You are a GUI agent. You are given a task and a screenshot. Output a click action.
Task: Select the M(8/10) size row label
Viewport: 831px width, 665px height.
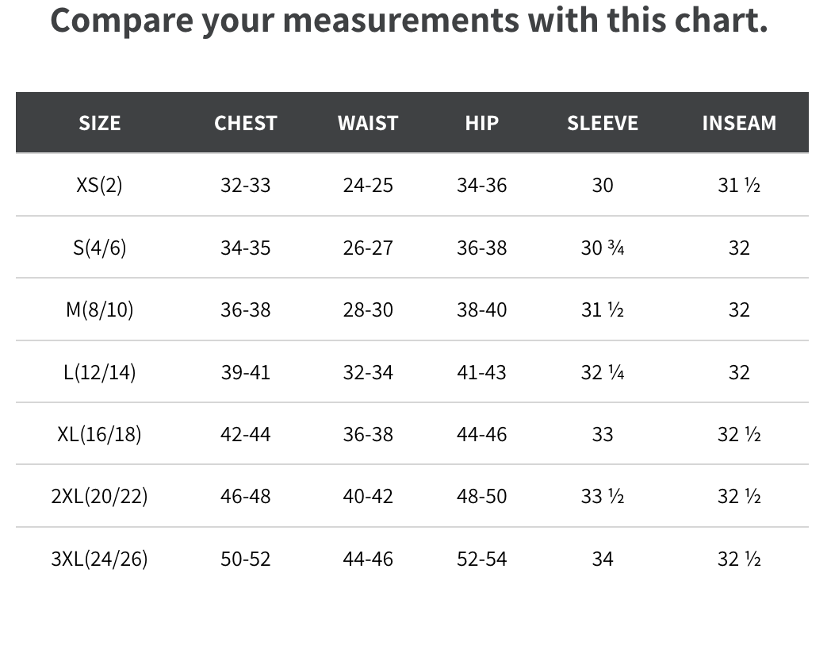(100, 309)
